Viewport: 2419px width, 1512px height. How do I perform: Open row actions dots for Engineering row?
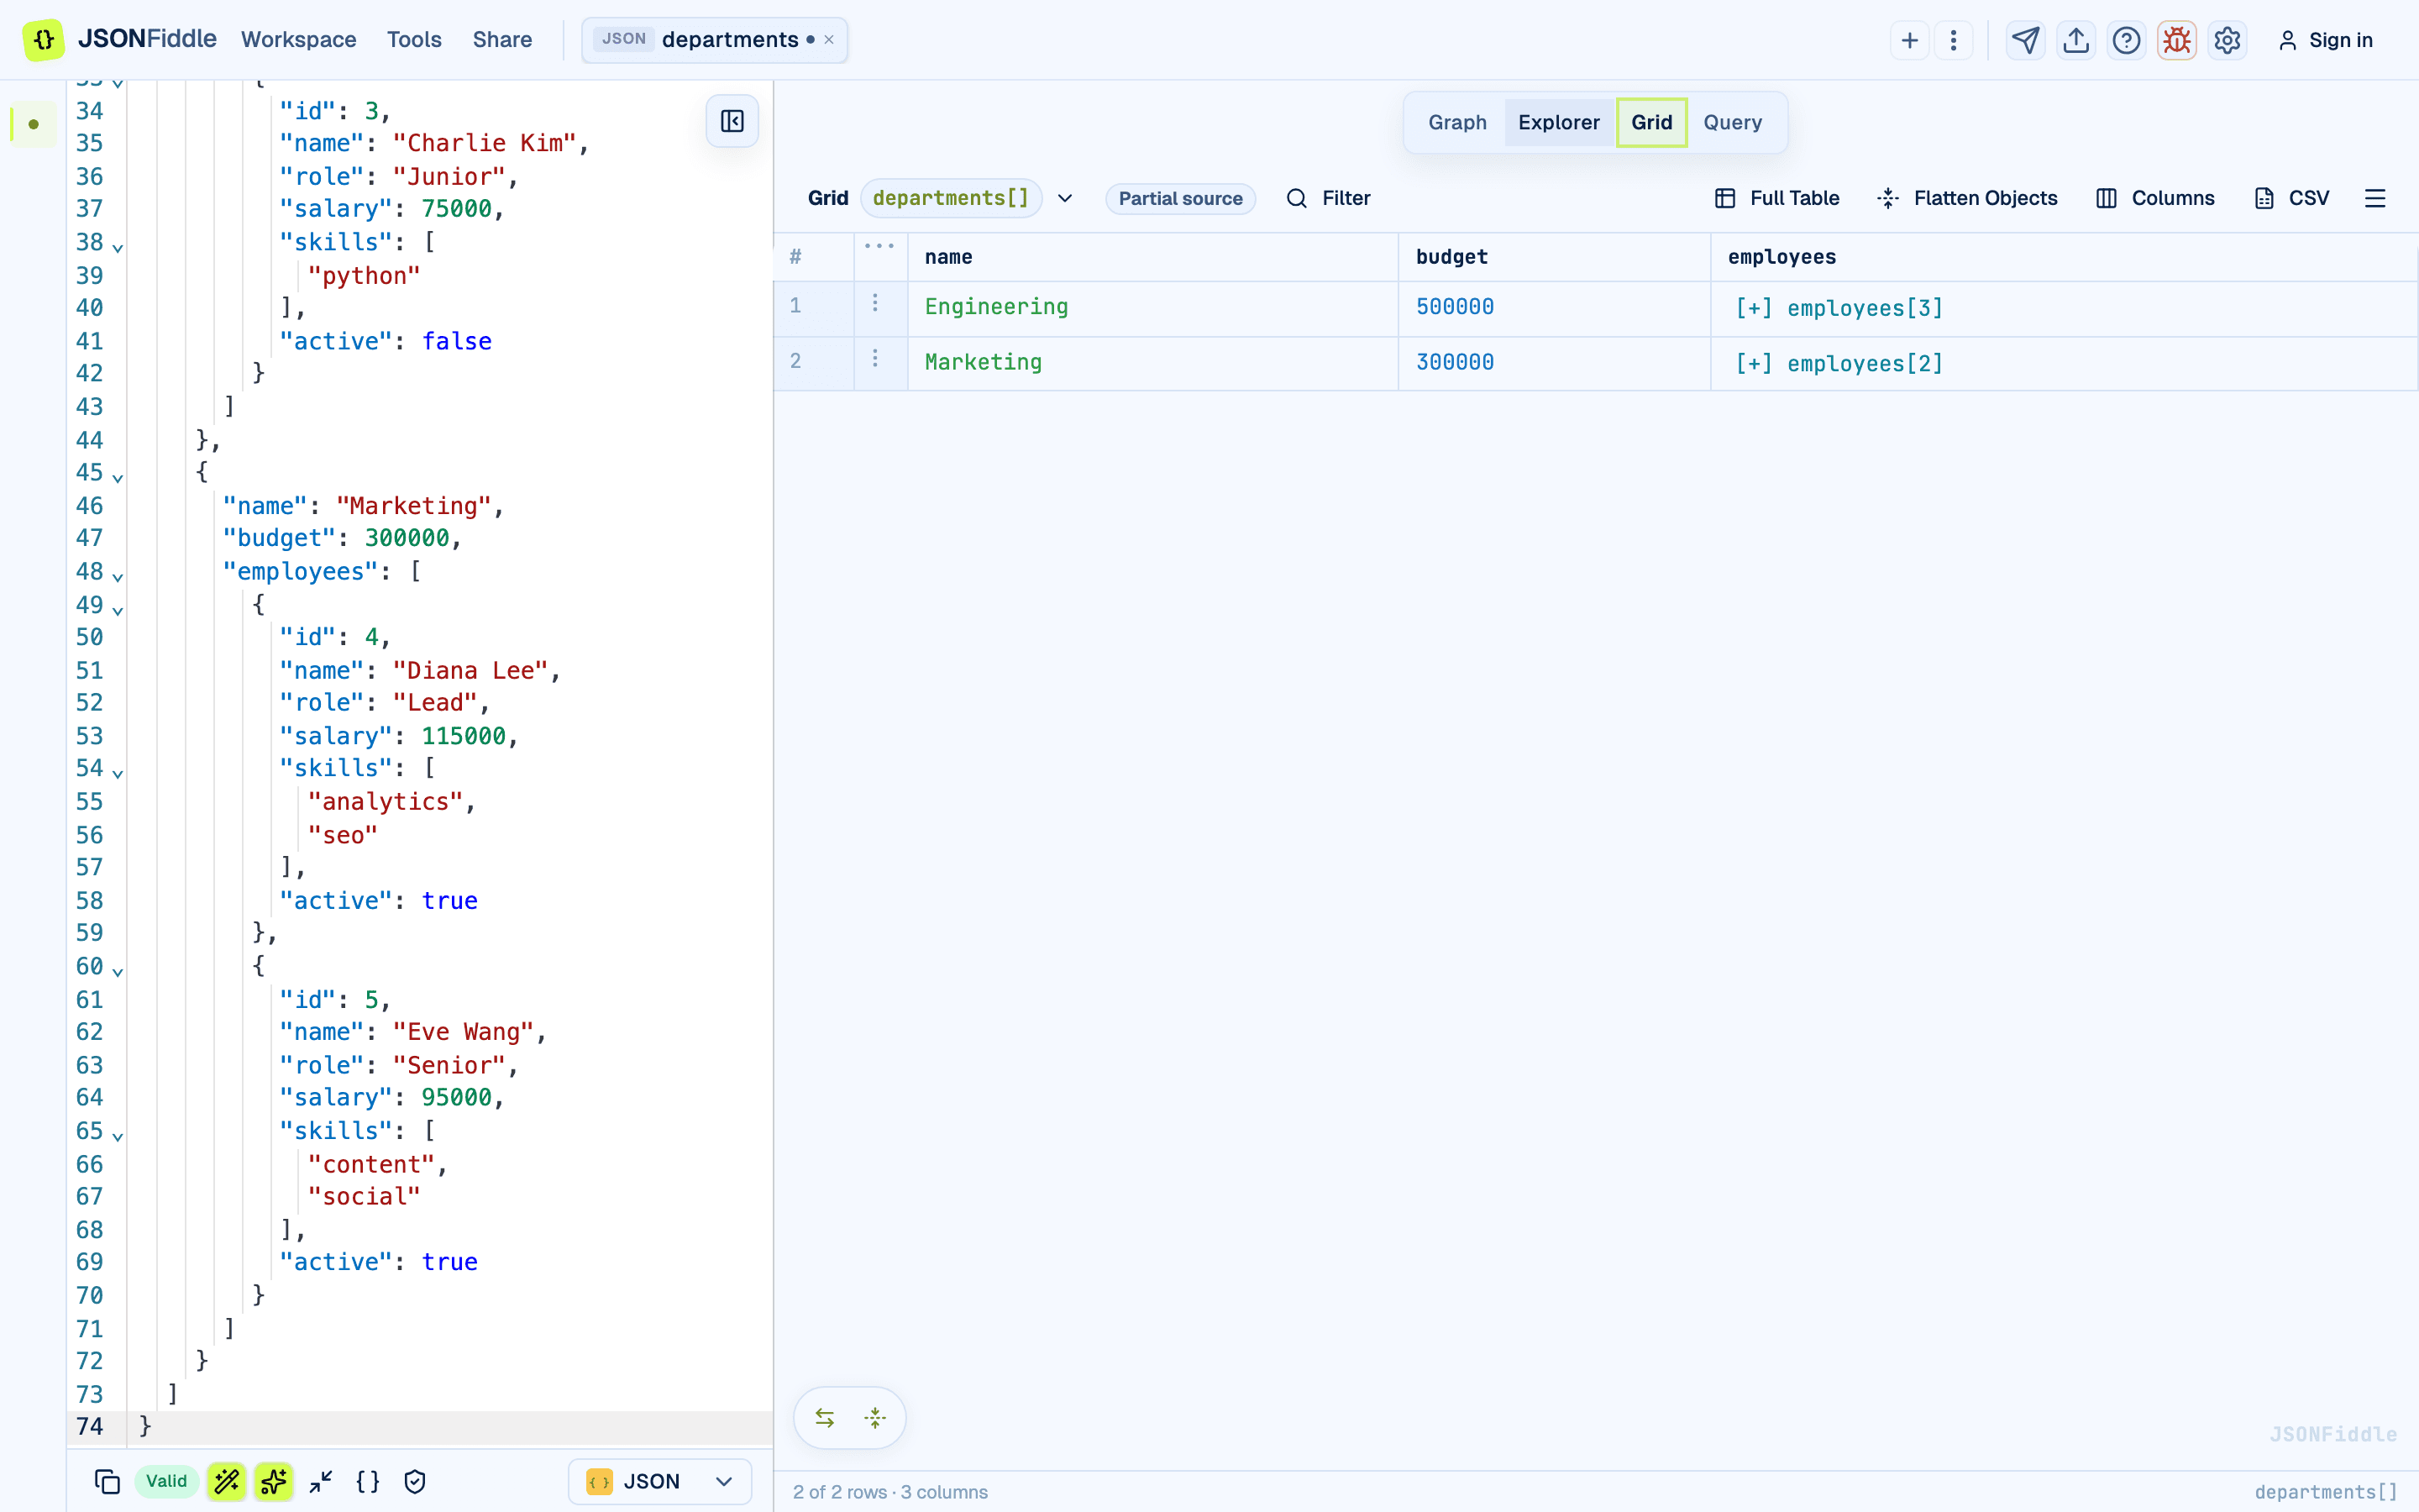[x=876, y=303]
